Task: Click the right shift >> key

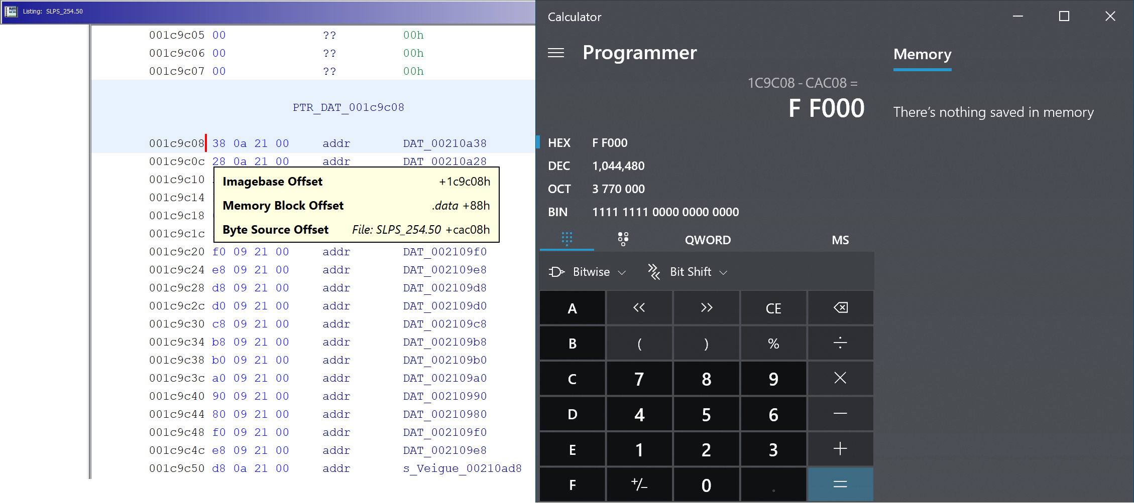Action: tap(706, 307)
